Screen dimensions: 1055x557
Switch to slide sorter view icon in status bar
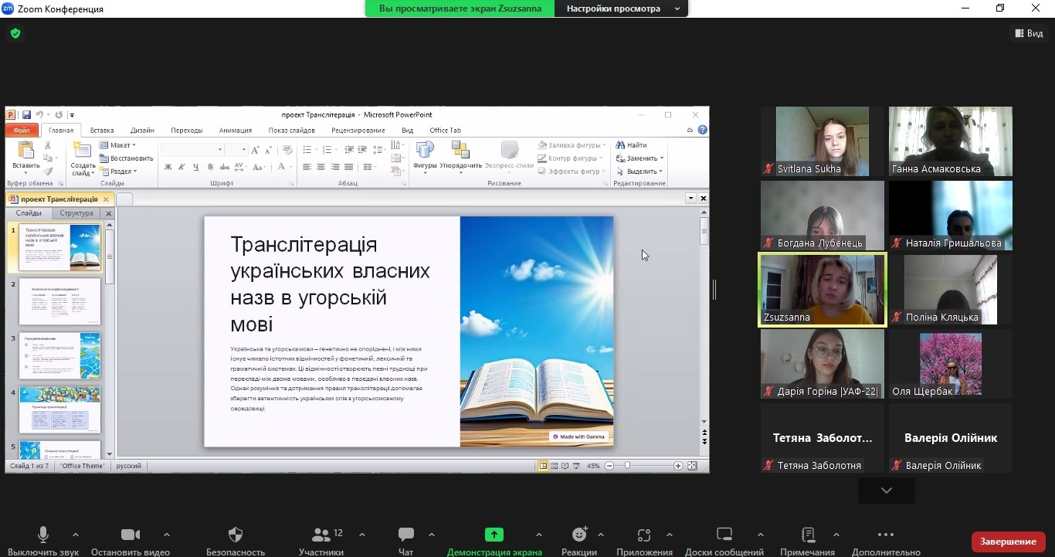(x=555, y=466)
